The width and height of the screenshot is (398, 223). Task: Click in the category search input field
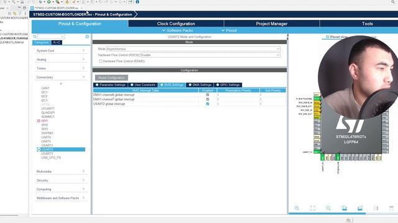click(51, 37)
